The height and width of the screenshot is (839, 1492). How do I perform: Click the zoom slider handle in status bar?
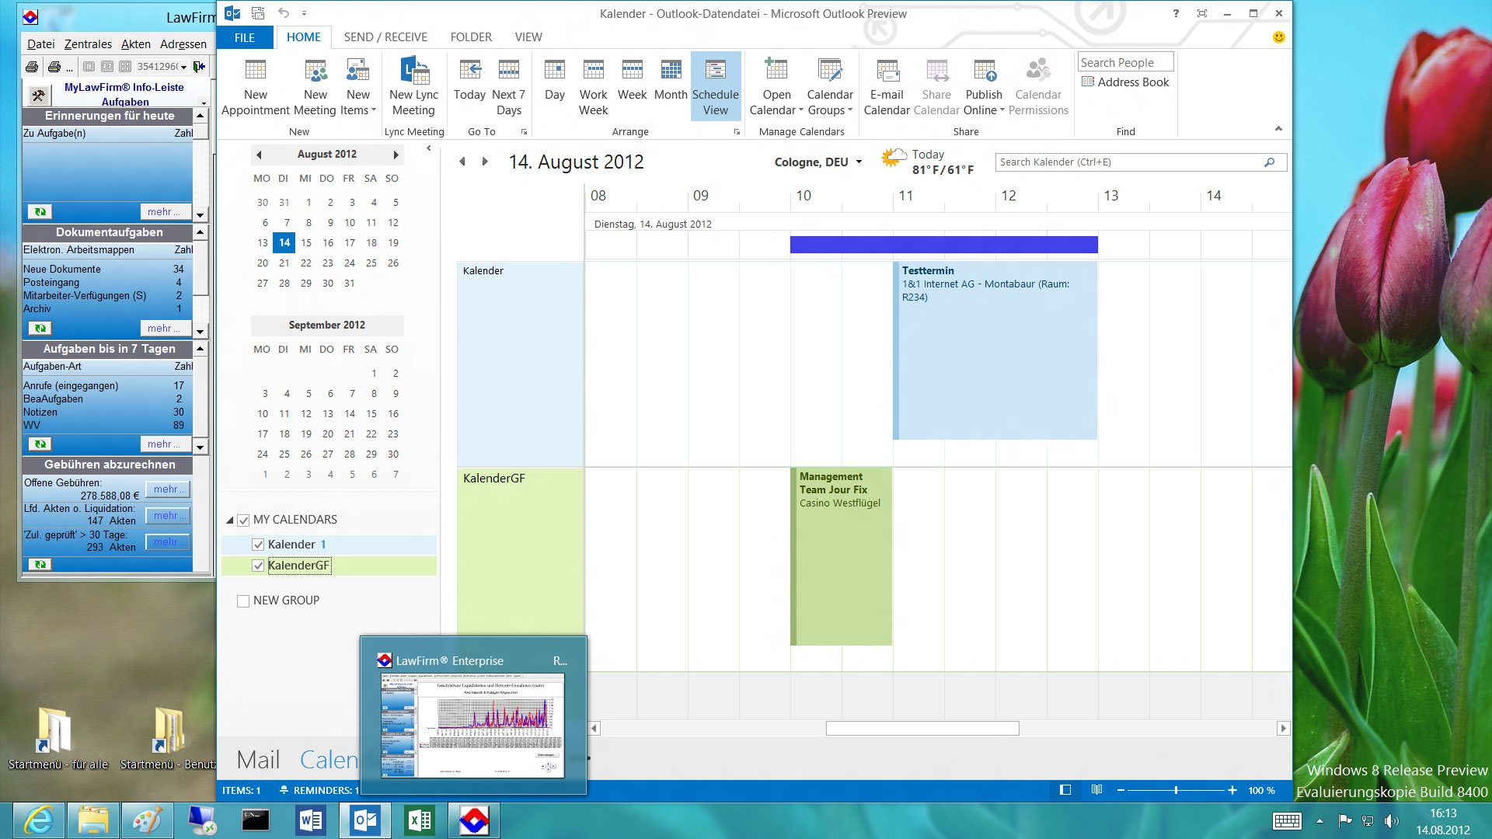(x=1176, y=790)
